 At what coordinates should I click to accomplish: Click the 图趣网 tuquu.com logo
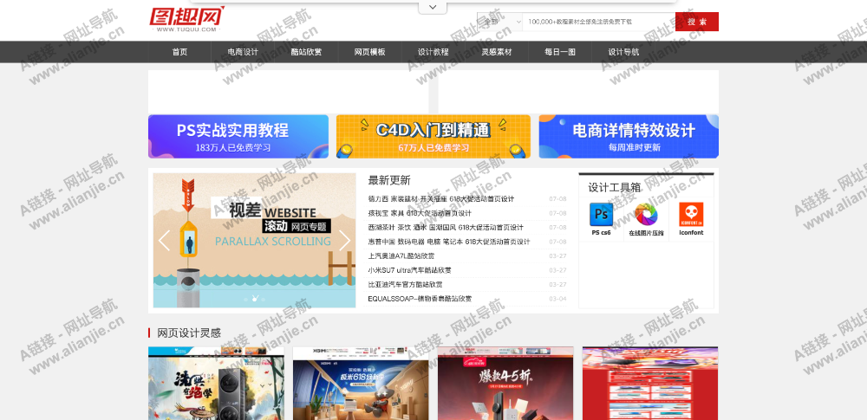tap(186, 19)
